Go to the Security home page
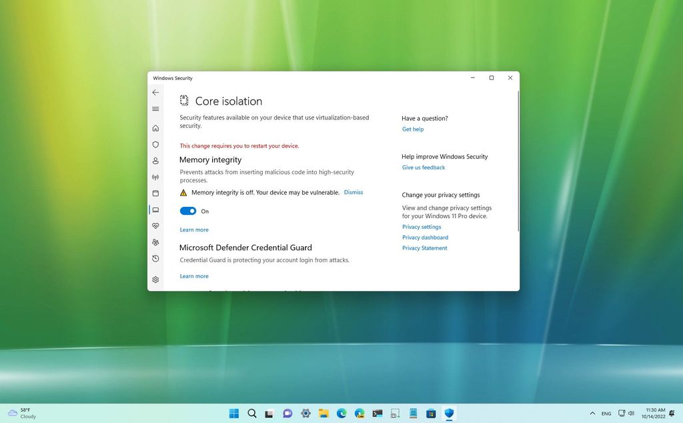Viewport: 683px width, 423px height. pos(155,128)
